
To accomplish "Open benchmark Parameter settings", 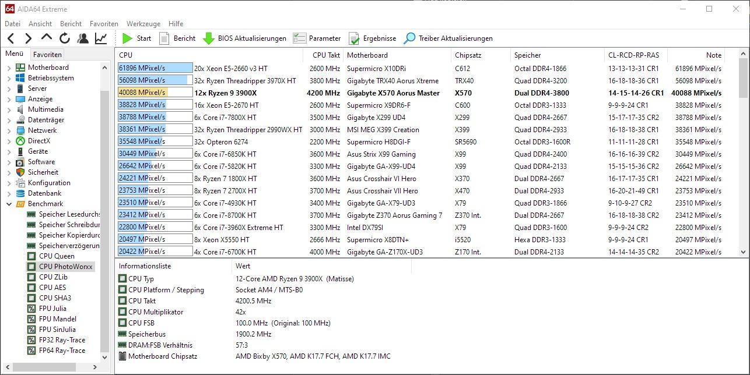I will click(317, 38).
